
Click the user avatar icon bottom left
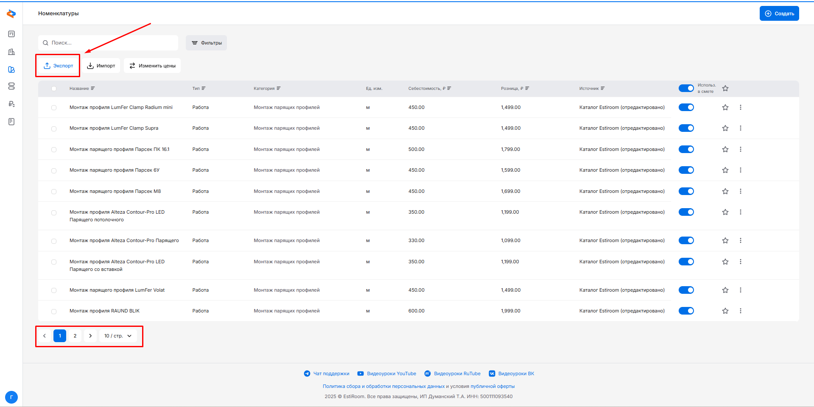[x=11, y=397]
